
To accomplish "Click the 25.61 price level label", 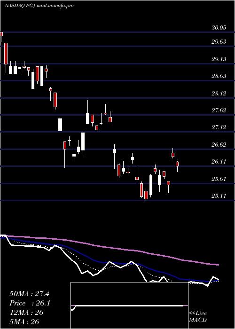I will point(219,179).
